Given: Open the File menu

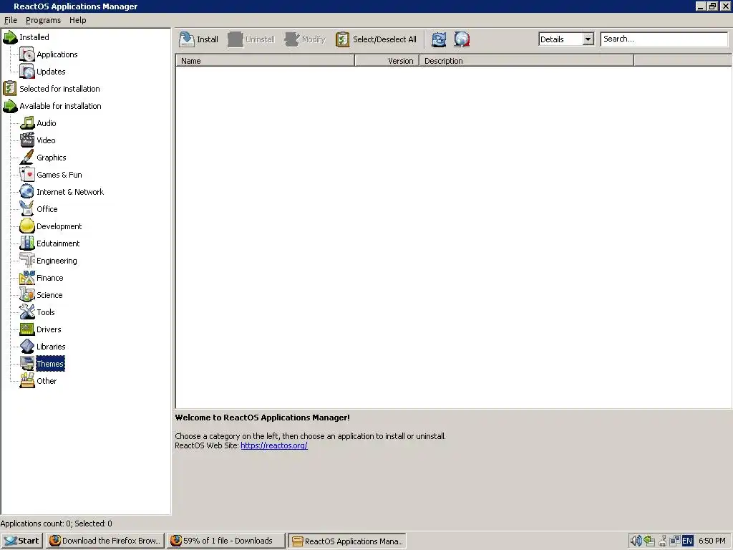Looking at the screenshot, I should [10, 20].
